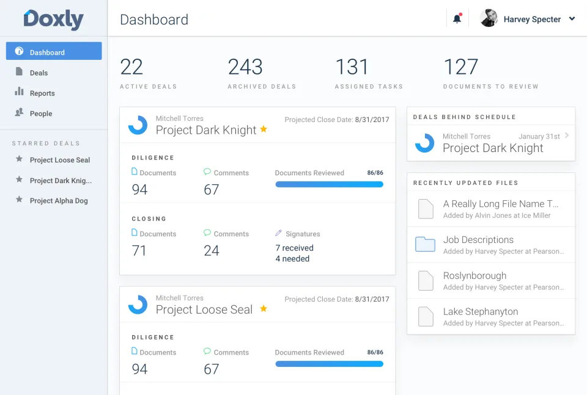This screenshot has width=587, height=395.
Task: Click the Lake Stephanyton file icon
Action: point(426,316)
